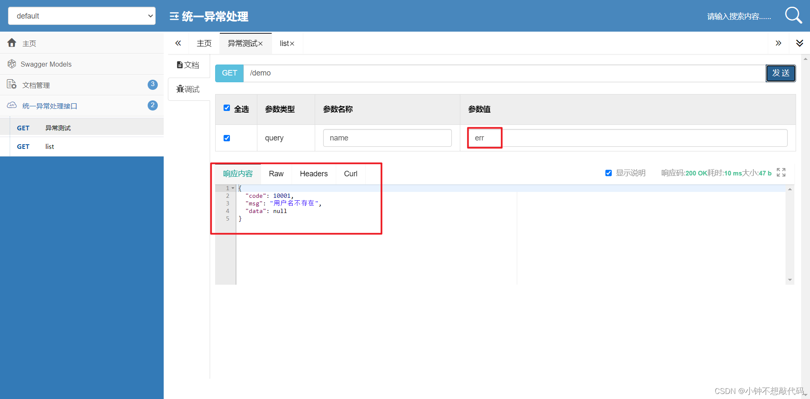
Task: Click the search magnifier icon
Action: coord(793,15)
